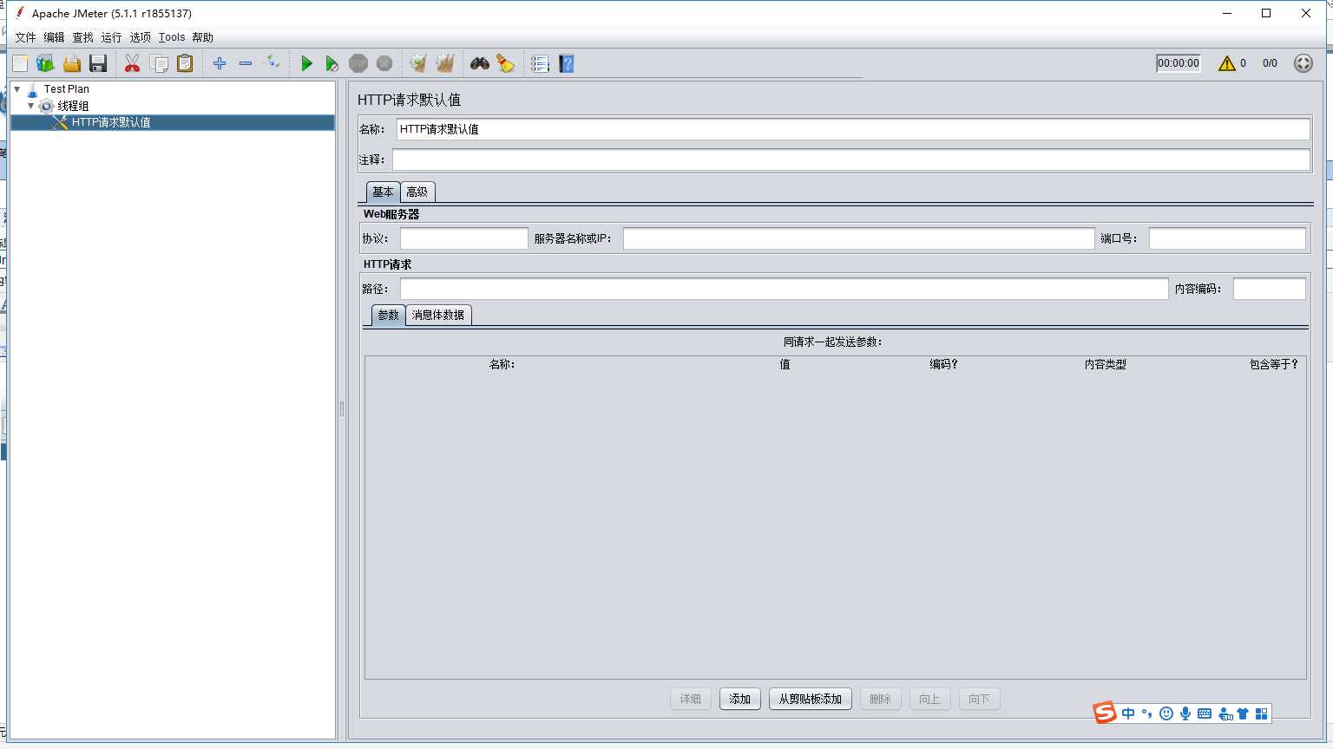Collapse all tree nodes with minus icon

tap(246, 63)
